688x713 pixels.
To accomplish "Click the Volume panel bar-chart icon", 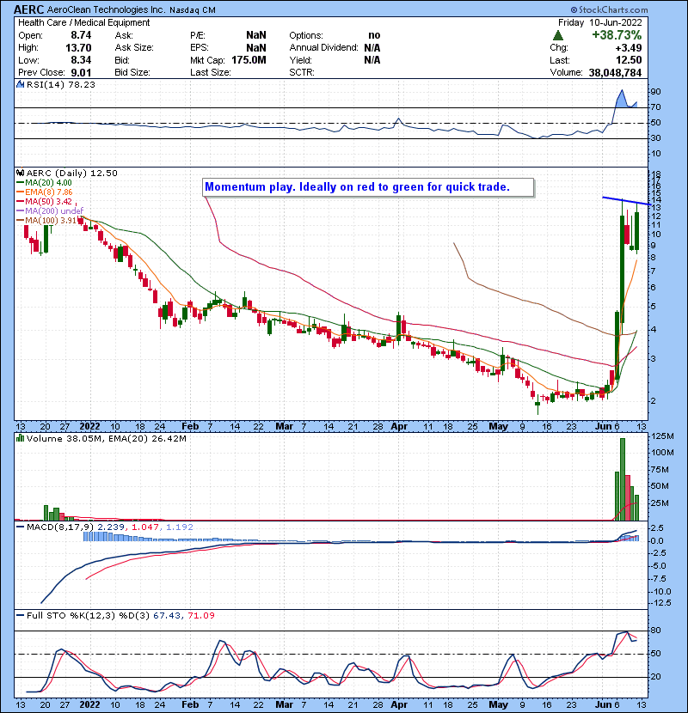I will coord(21,438).
